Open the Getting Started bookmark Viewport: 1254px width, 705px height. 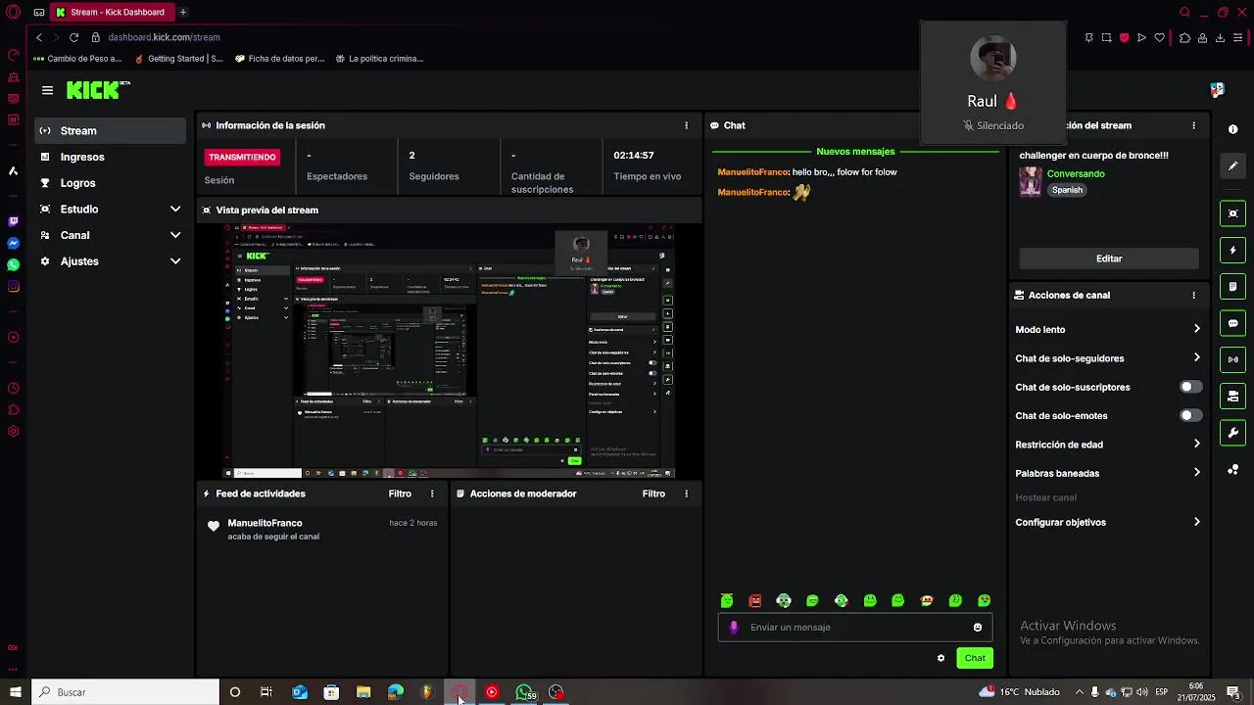[178, 59]
